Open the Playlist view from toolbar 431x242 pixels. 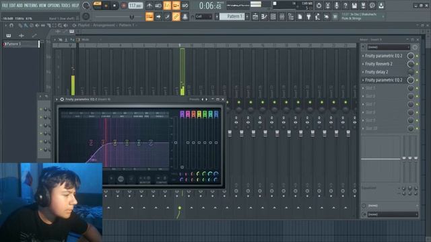(255, 17)
